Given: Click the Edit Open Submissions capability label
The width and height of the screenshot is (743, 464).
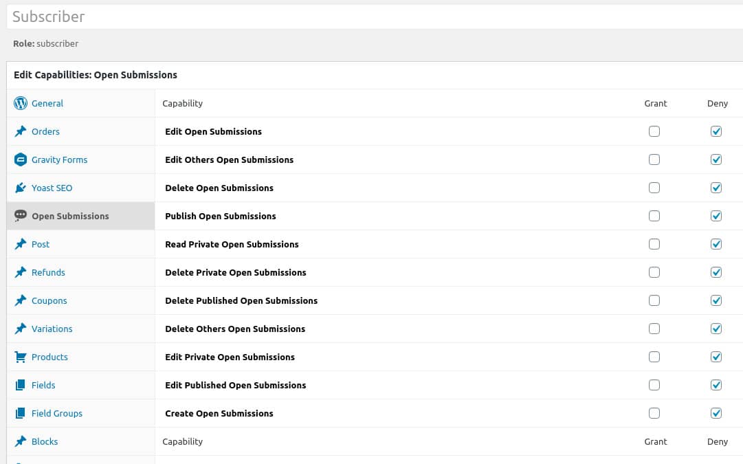Looking at the screenshot, I should [213, 132].
